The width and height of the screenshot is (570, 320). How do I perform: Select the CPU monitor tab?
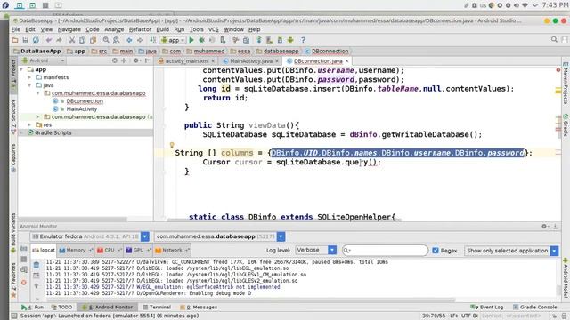click(x=109, y=250)
